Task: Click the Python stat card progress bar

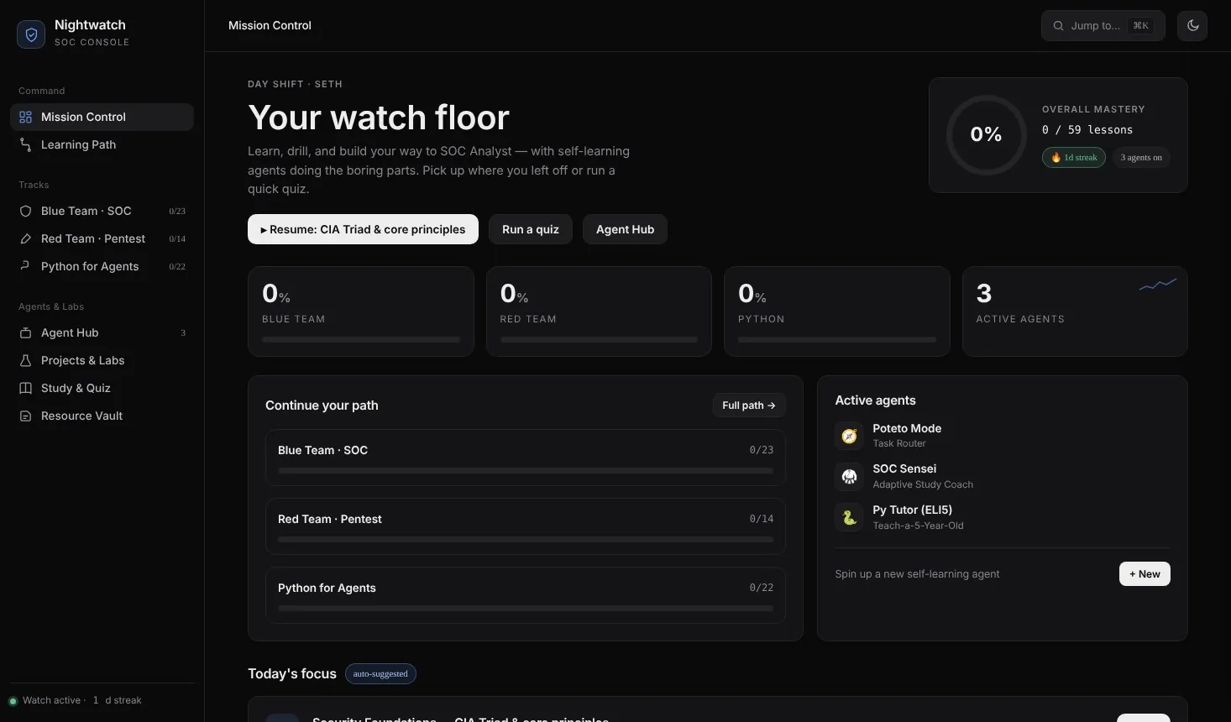Action: pyautogui.click(x=837, y=340)
